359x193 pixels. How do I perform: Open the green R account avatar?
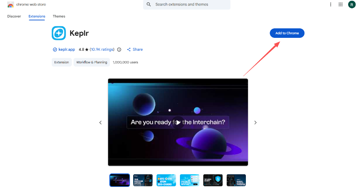351,5
